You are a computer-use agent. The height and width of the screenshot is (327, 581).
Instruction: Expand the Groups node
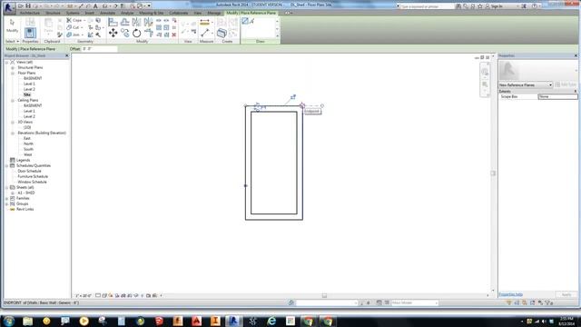point(6,203)
